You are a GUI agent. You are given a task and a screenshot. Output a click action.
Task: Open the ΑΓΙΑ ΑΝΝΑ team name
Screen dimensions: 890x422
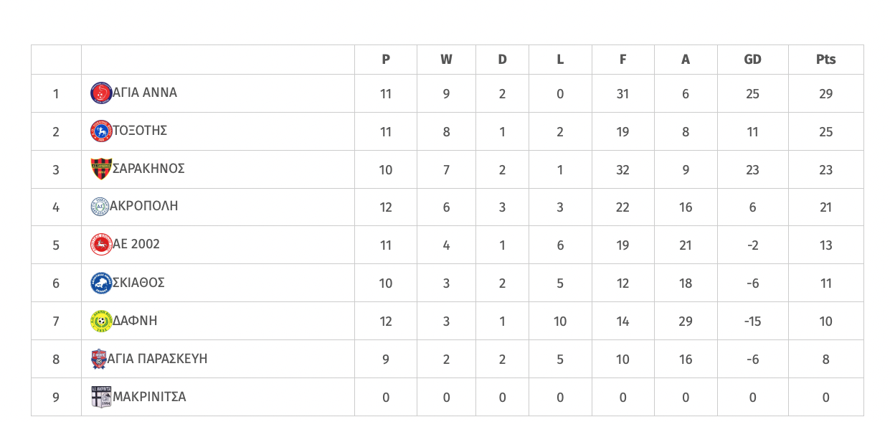(145, 93)
